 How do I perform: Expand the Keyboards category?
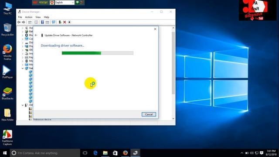click(23, 57)
